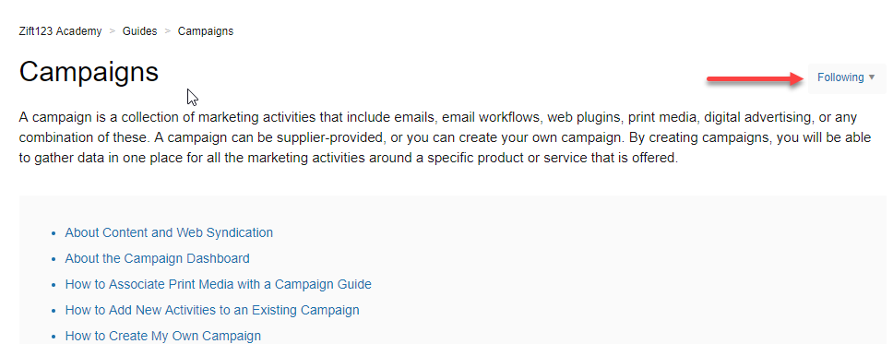
Task: Click bullet beside How to Add New Activities
Action: tap(54, 312)
